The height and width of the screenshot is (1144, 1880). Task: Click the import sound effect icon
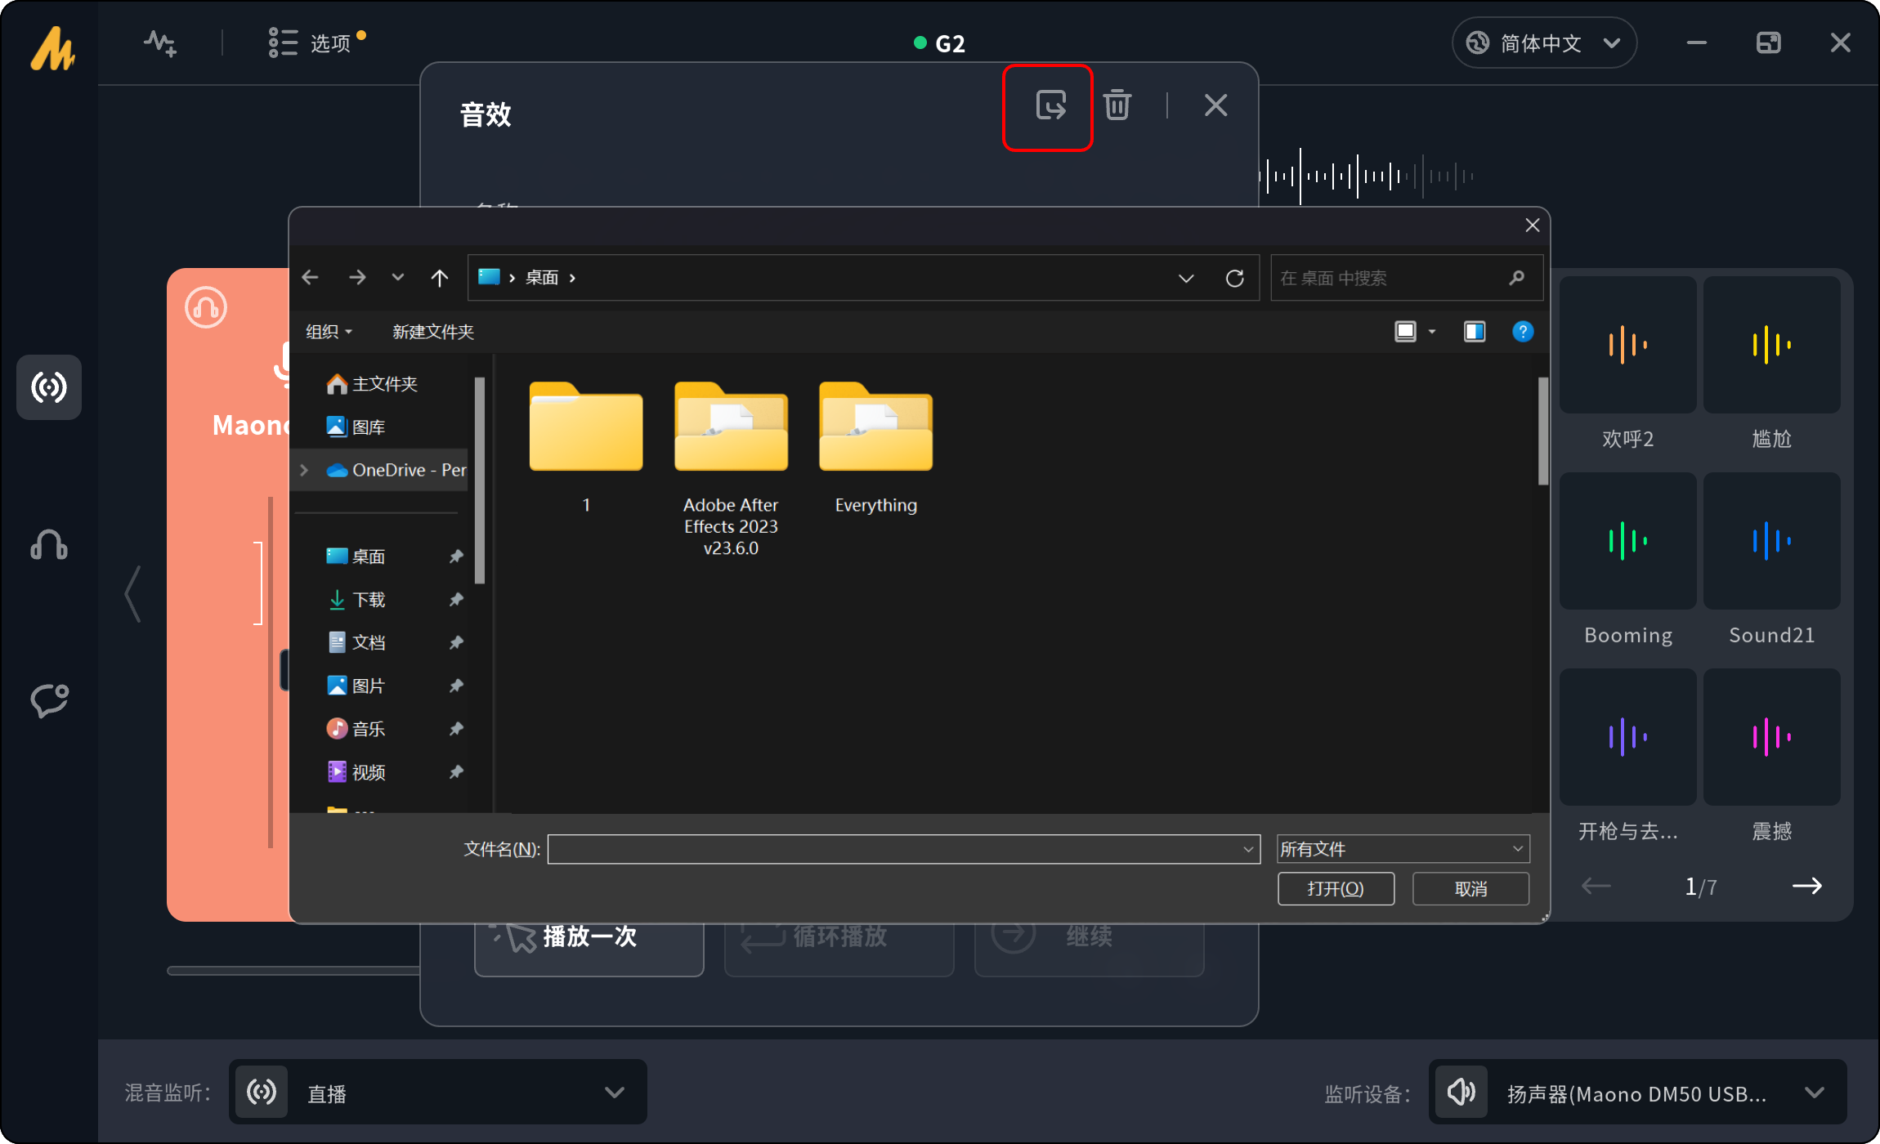1050,106
